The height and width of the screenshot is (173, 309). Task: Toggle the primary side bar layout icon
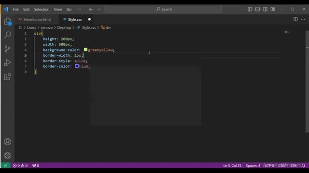[250, 9]
